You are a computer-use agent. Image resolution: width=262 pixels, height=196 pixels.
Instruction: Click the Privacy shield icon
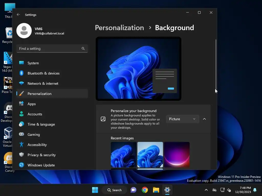point(21,155)
